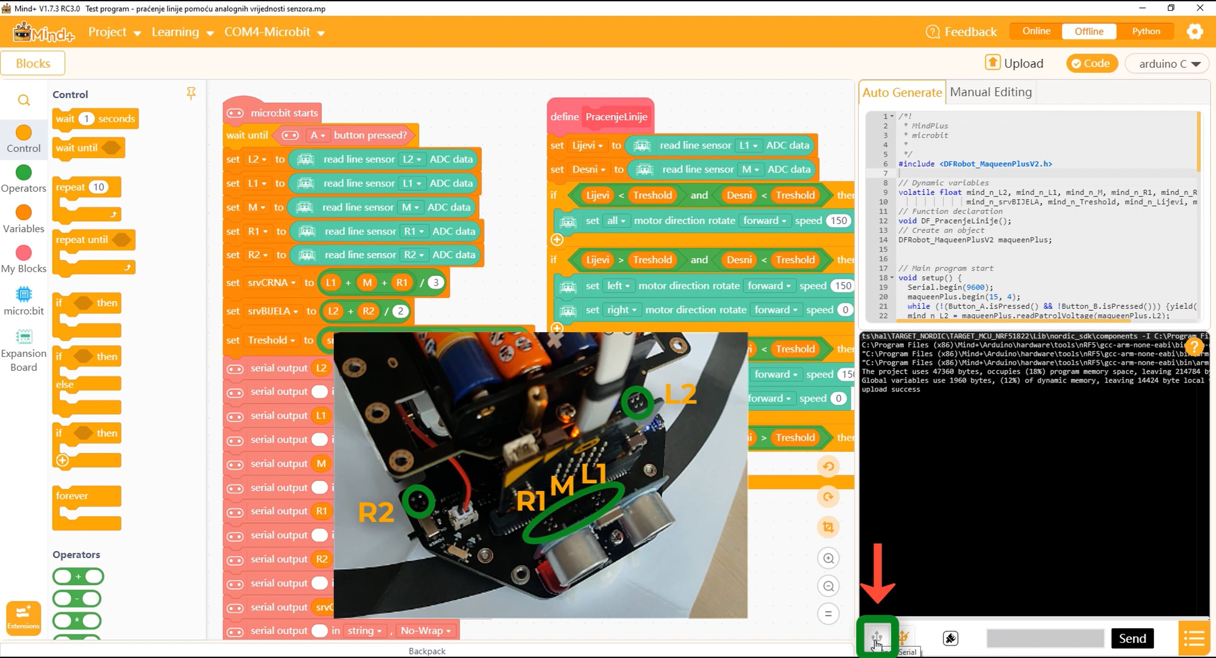
Task: Open the srvCRNA variable dropdown
Action: pyautogui.click(x=271, y=282)
